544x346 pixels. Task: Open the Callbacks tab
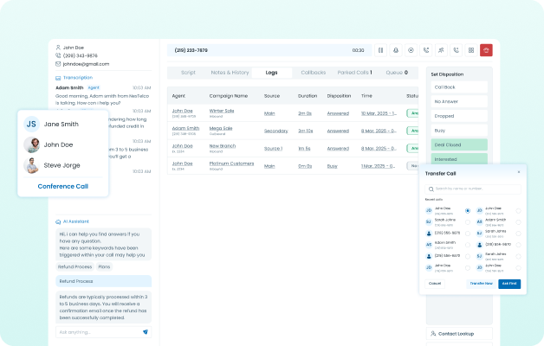[x=313, y=73]
